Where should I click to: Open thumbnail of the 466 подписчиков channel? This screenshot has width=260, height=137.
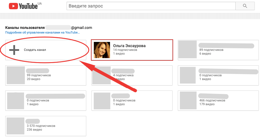pos(188,100)
